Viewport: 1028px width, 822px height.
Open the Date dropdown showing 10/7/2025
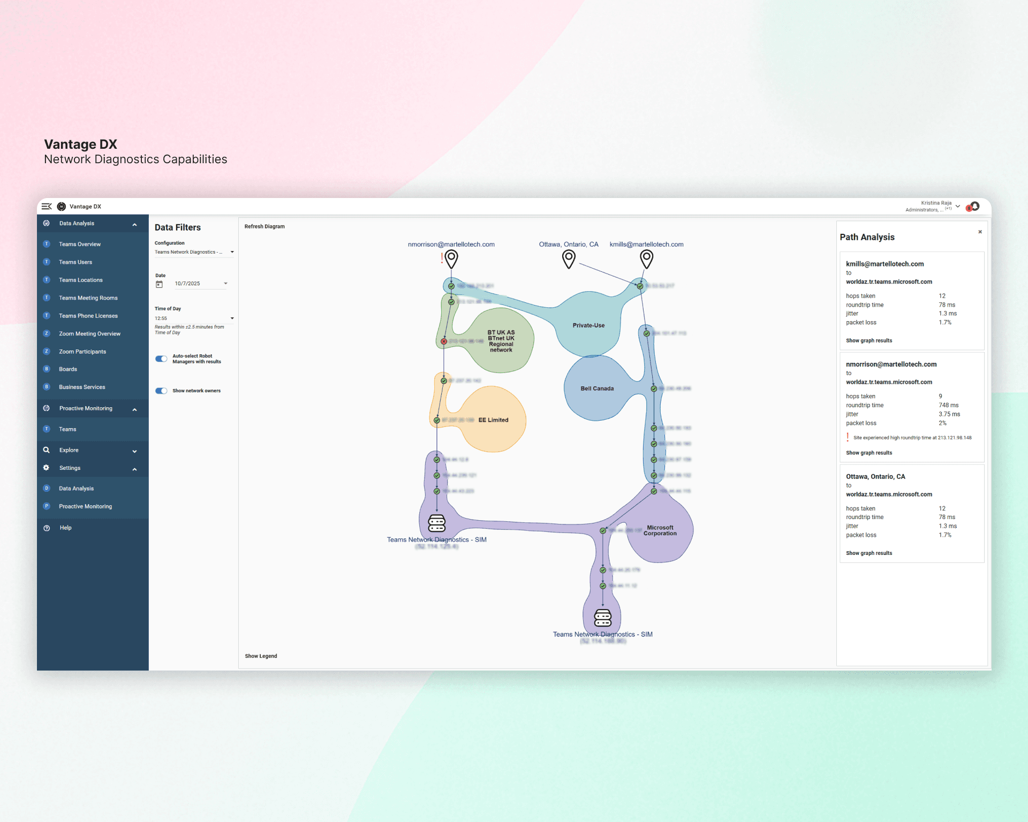pos(201,284)
